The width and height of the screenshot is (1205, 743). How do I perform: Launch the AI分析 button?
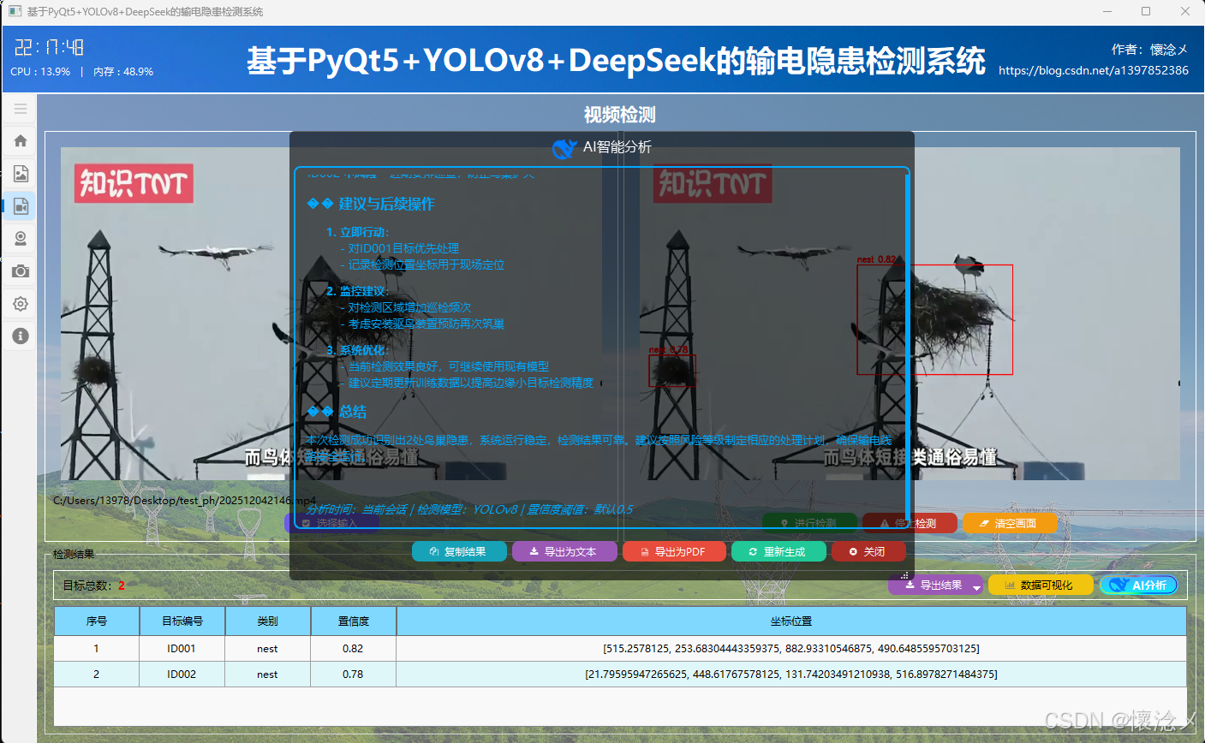[x=1139, y=585]
